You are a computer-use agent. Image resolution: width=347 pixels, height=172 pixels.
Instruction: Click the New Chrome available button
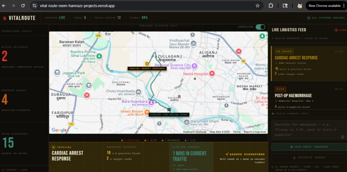point(325,6)
